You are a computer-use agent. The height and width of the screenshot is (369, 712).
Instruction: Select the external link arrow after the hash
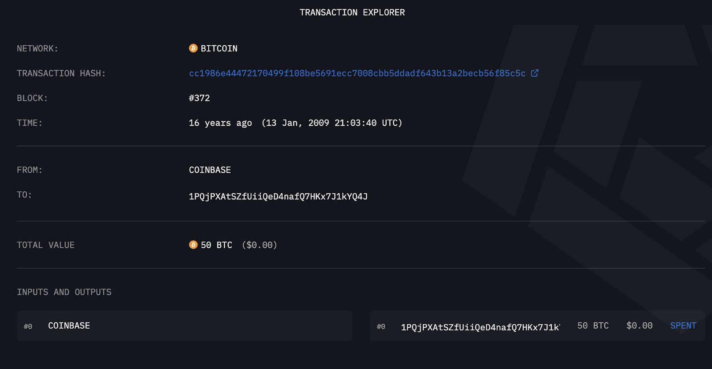click(534, 73)
